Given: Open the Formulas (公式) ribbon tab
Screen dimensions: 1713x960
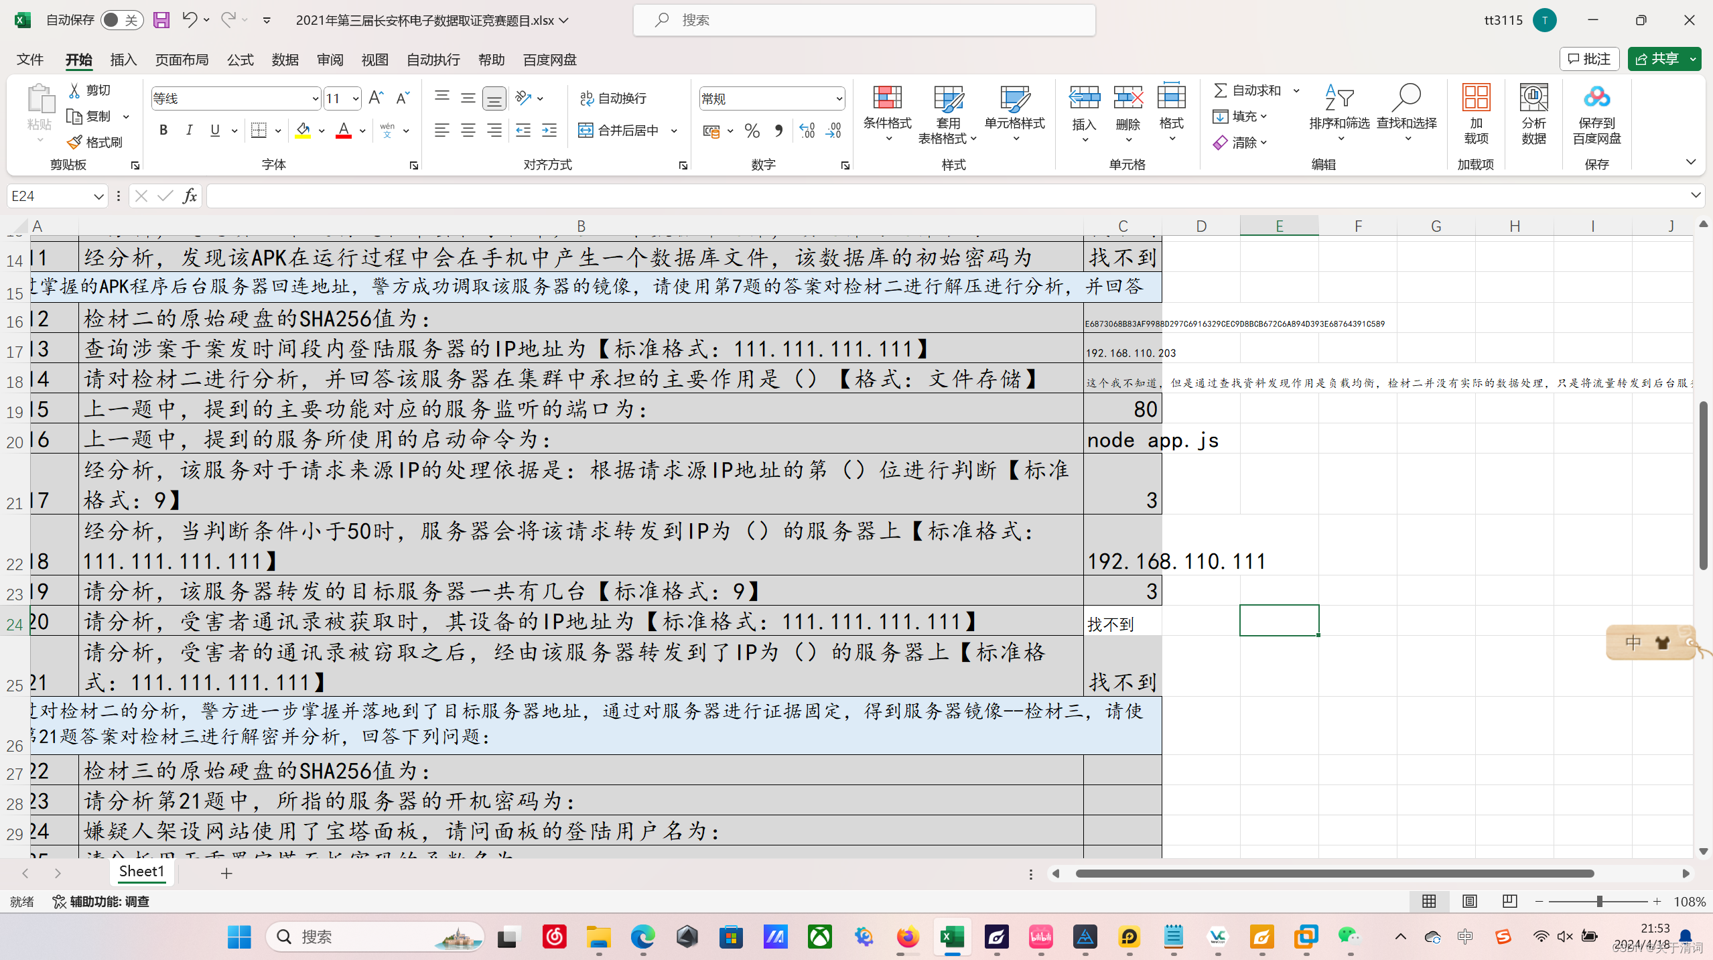Looking at the screenshot, I should point(240,60).
